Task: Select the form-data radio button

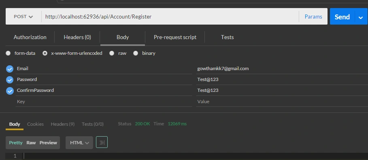Action: (x=8, y=53)
